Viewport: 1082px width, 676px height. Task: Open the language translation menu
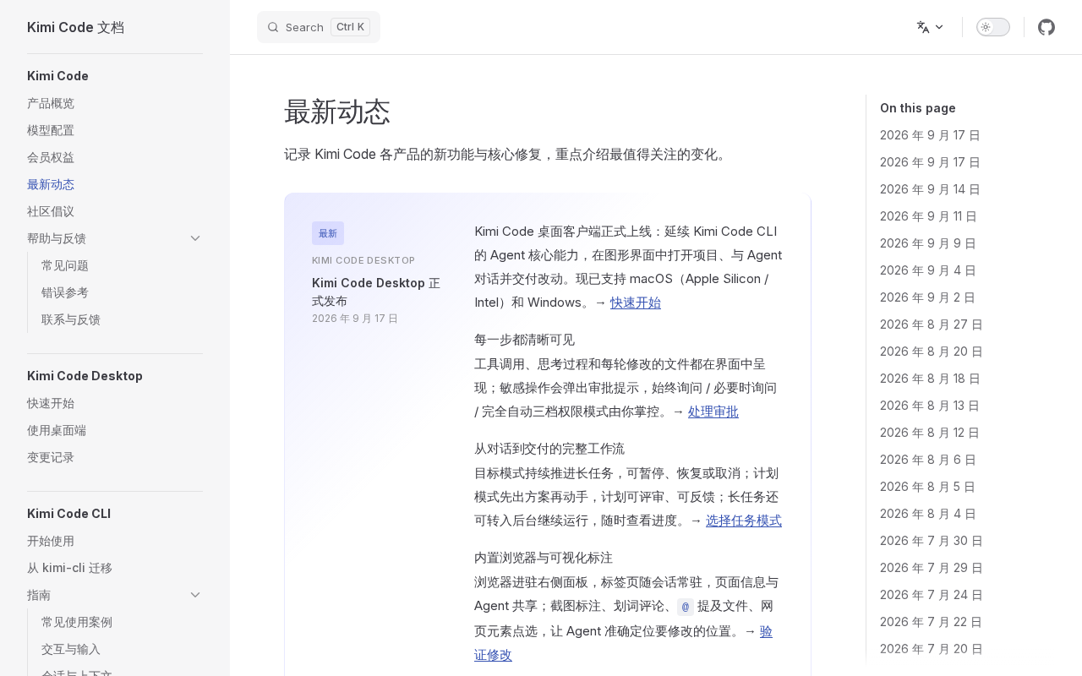[x=930, y=27]
